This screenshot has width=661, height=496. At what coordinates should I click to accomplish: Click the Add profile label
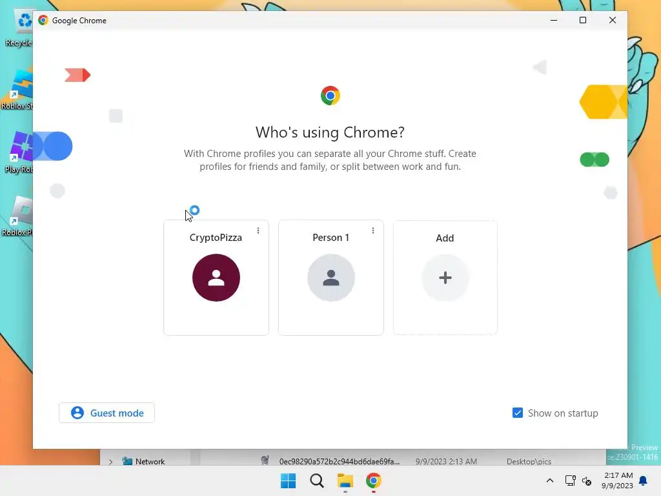click(x=445, y=238)
